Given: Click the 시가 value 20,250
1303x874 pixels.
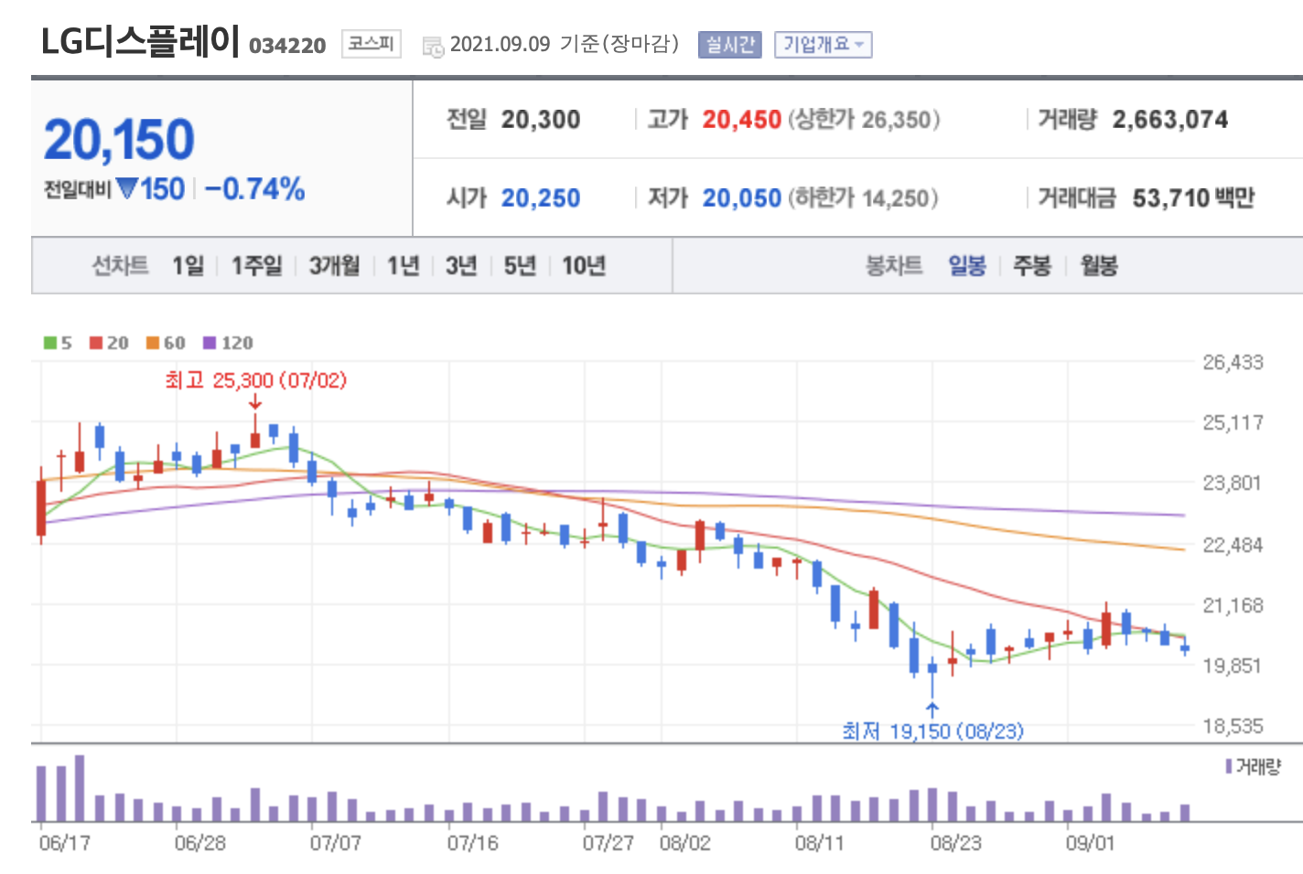Looking at the screenshot, I should point(541,198).
